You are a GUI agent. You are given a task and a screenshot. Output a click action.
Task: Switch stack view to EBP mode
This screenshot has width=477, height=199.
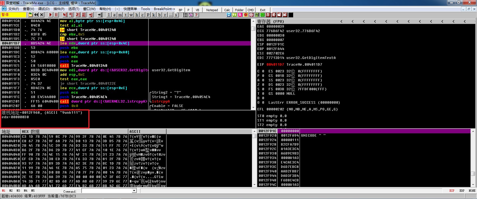click(462, 191)
